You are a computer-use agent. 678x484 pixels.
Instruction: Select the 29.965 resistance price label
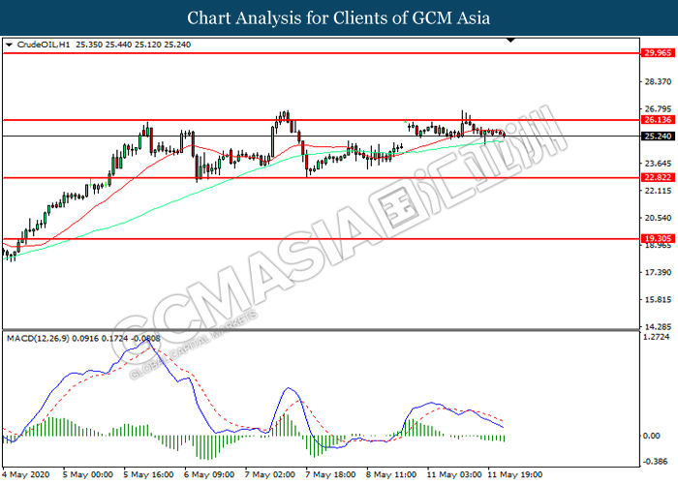658,53
